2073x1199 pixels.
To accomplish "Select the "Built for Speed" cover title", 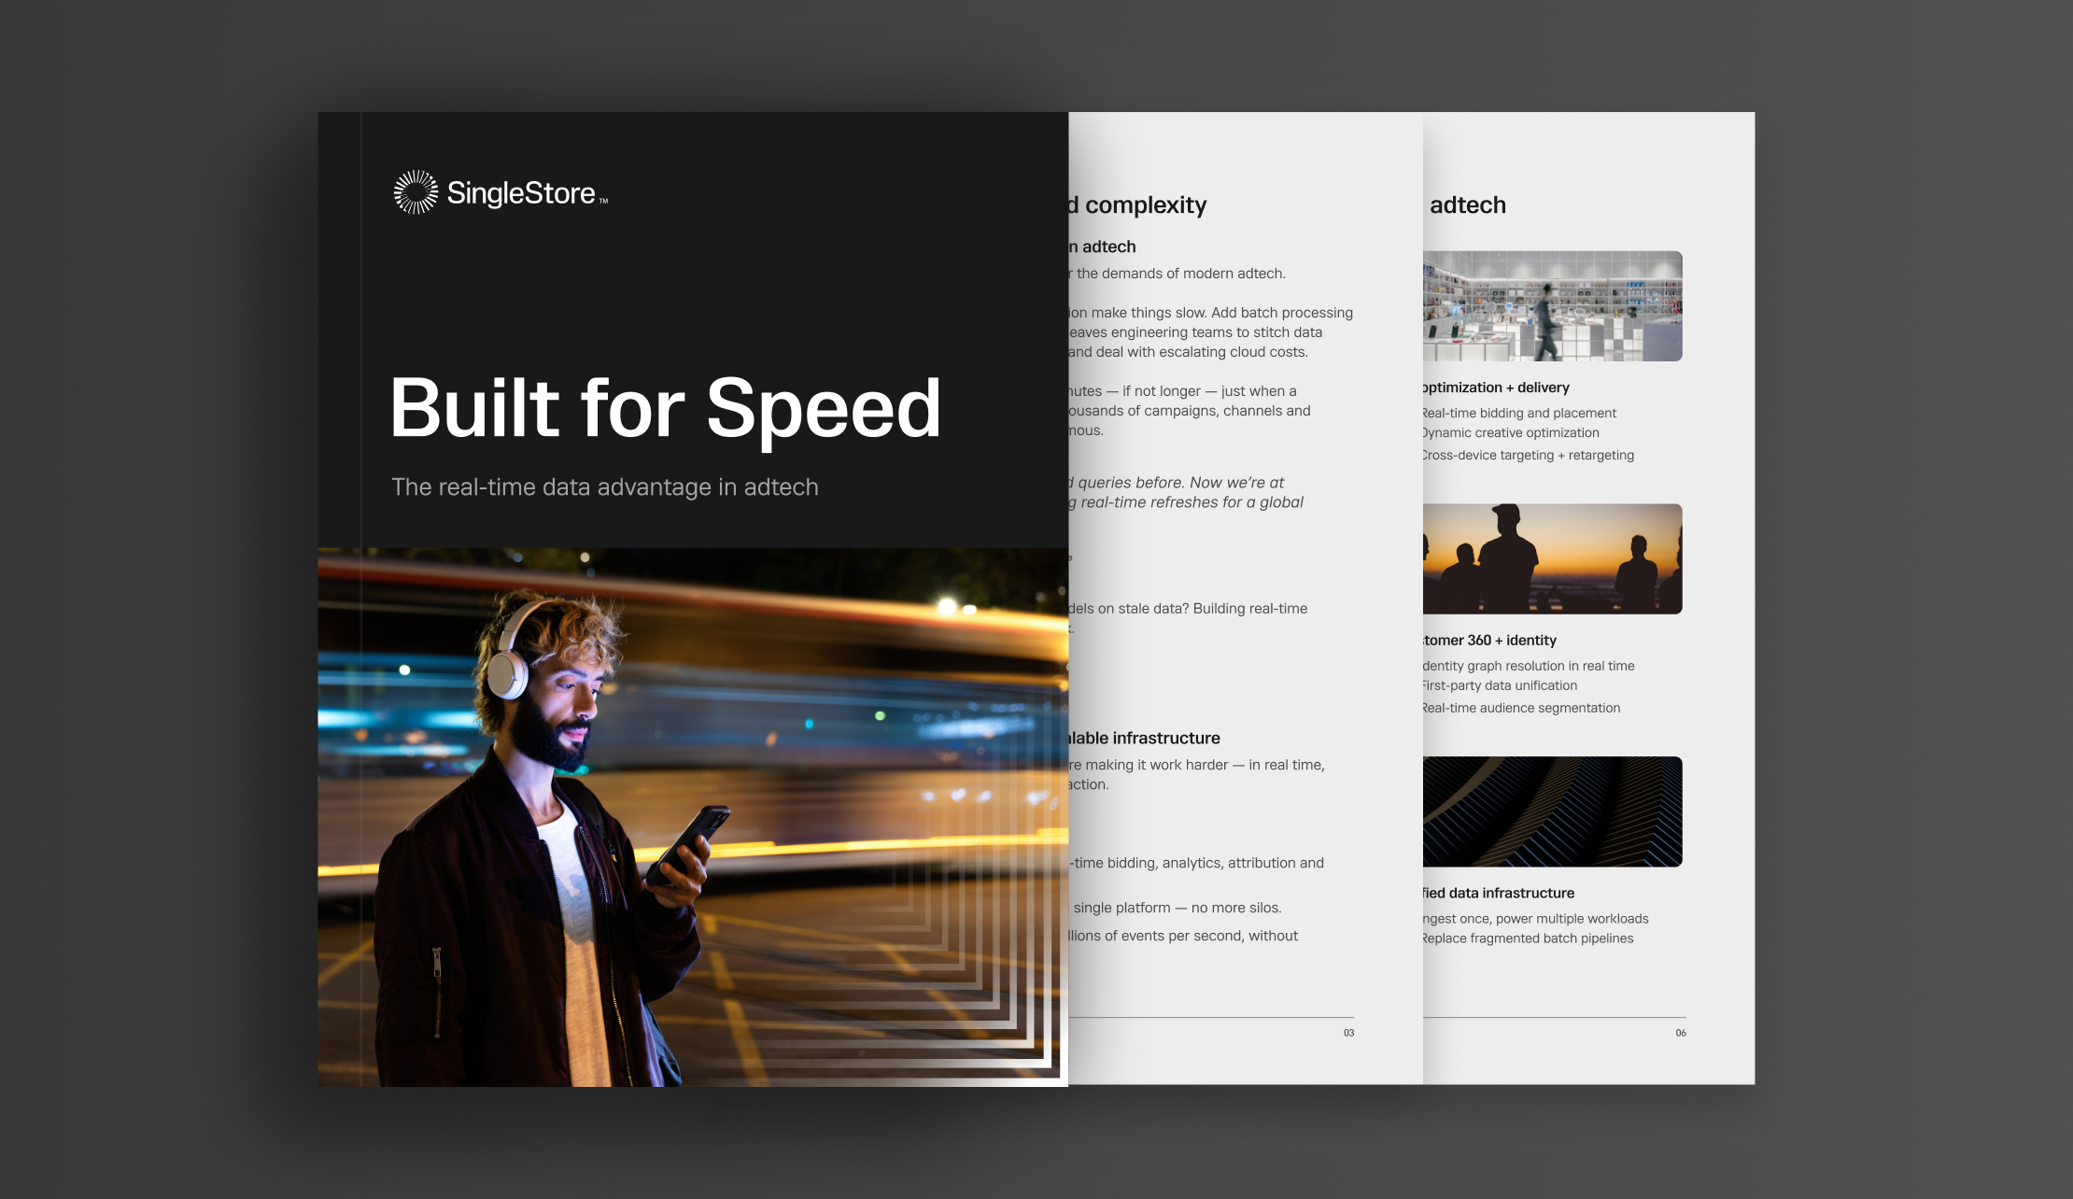I will [x=665, y=408].
